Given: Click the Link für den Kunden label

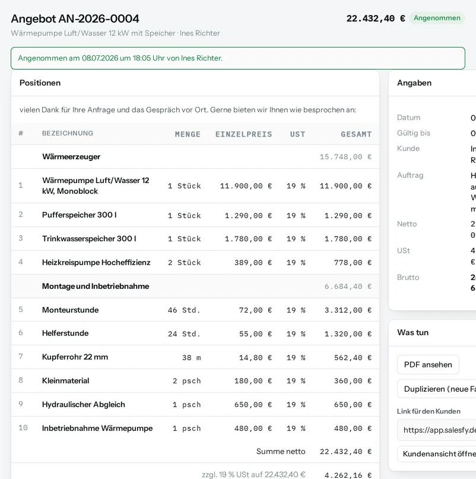Looking at the screenshot, I should (x=429, y=411).
